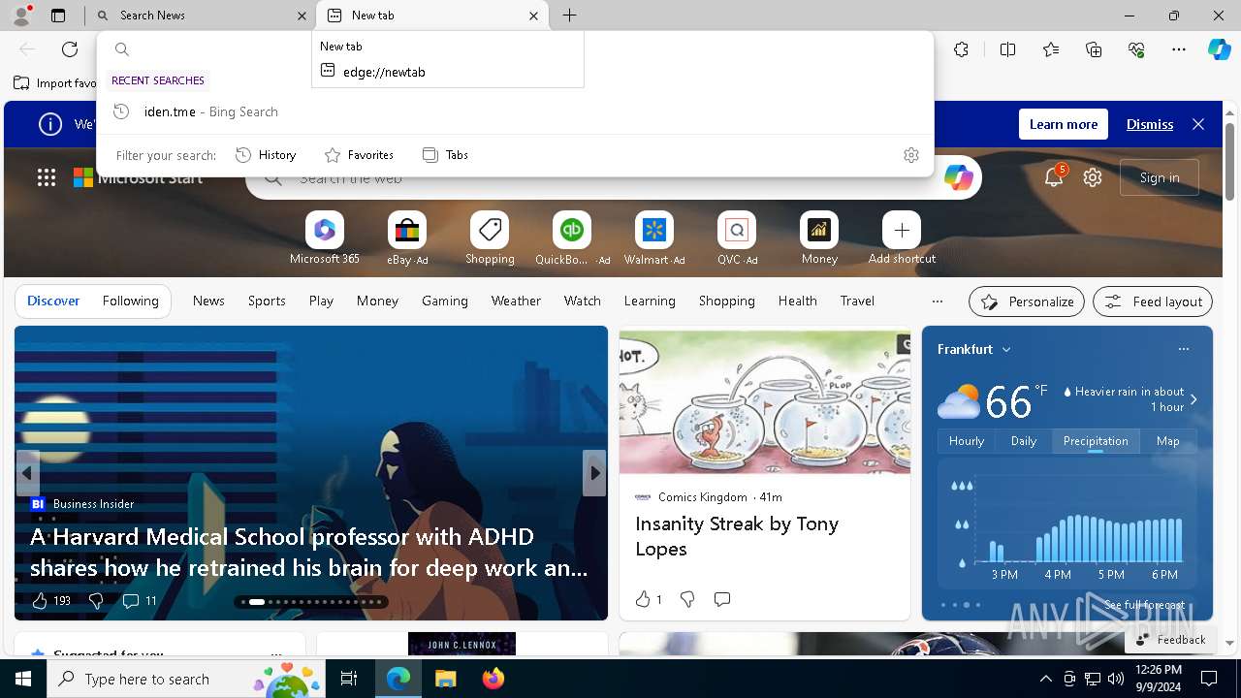1241x698 pixels.
Task: Open the Split screen icon
Action: tap(1007, 49)
